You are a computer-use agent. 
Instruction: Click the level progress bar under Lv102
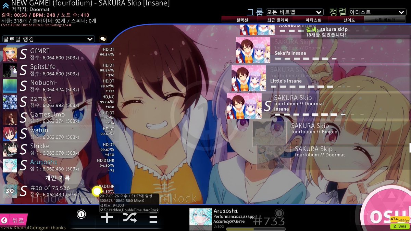click(256, 229)
